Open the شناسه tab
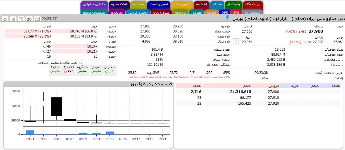The height and width of the screenshot is (150, 345). pyautogui.click(x=139, y=5)
